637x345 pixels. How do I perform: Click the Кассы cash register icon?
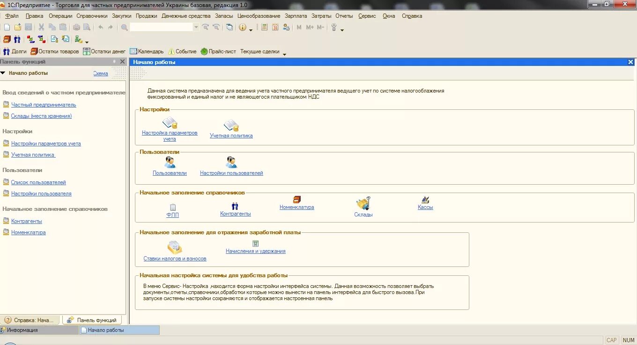tap(425, 200)
